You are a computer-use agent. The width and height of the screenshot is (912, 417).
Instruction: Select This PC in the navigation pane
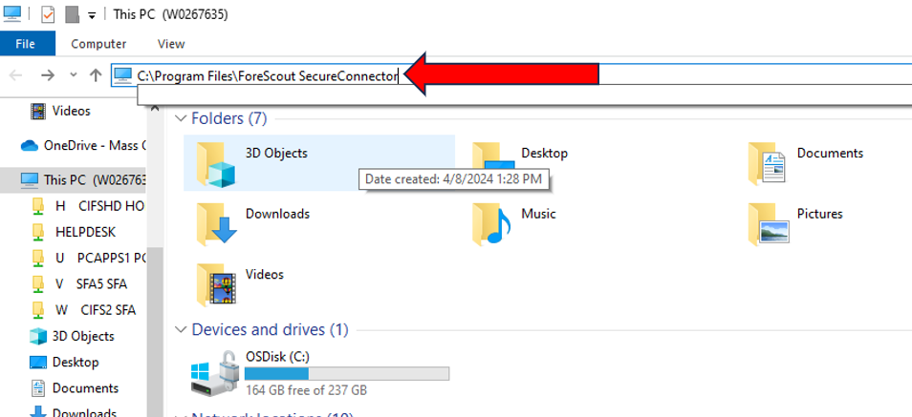click(x=74, y=180)
